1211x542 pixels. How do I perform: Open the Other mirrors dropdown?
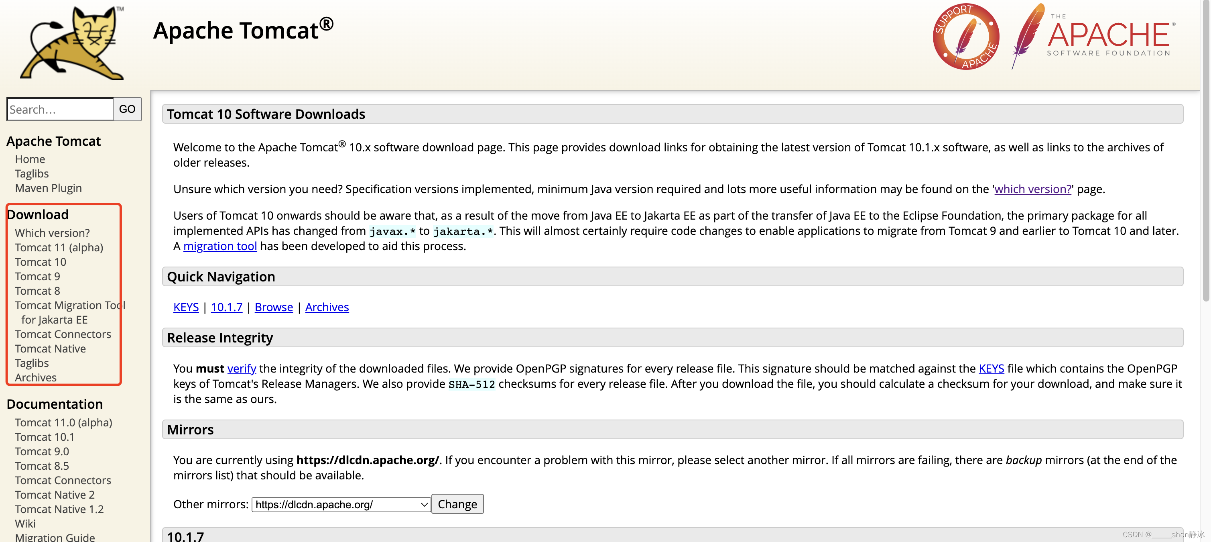click(341, 504)
